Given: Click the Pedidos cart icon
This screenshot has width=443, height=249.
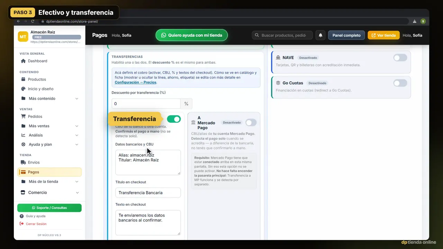Looking at the screenshot, I should tap(23, 117).
